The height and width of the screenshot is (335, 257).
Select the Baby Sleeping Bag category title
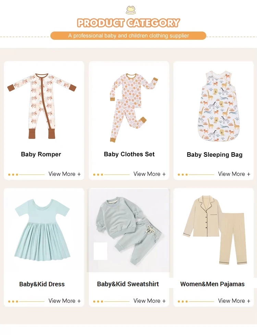tap(215, 155)
